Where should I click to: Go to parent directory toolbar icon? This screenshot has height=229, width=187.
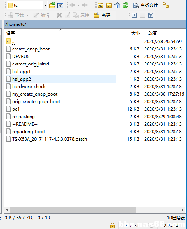click(100, 5)
